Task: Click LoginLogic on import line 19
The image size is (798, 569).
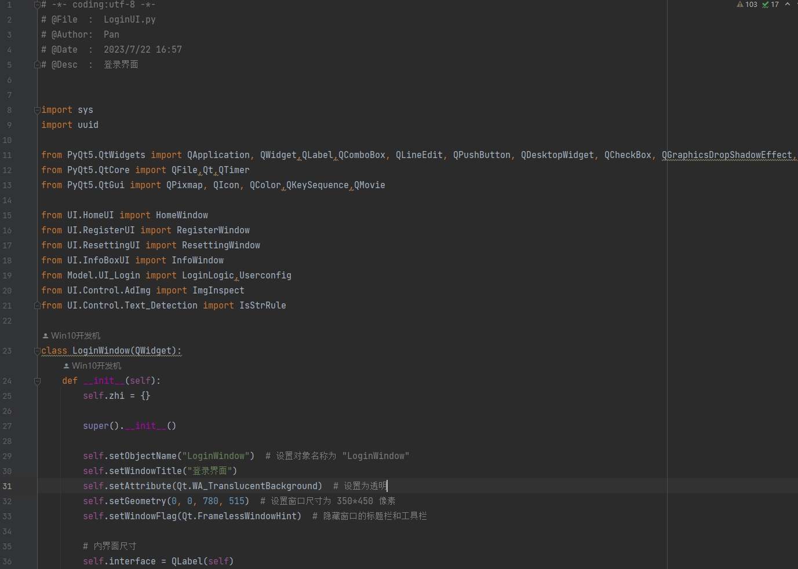Action: click(208, 276)
